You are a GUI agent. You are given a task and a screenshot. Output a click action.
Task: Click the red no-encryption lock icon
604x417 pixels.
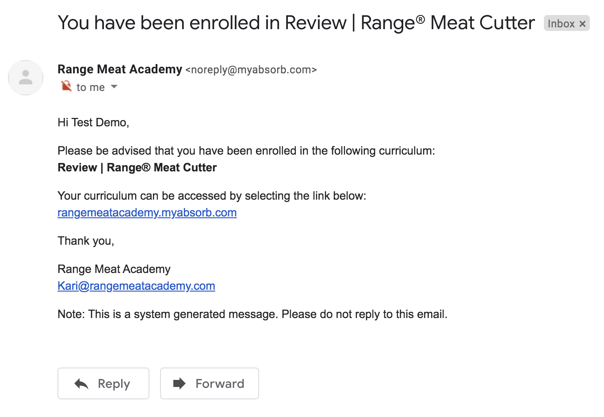coord(66,86)
